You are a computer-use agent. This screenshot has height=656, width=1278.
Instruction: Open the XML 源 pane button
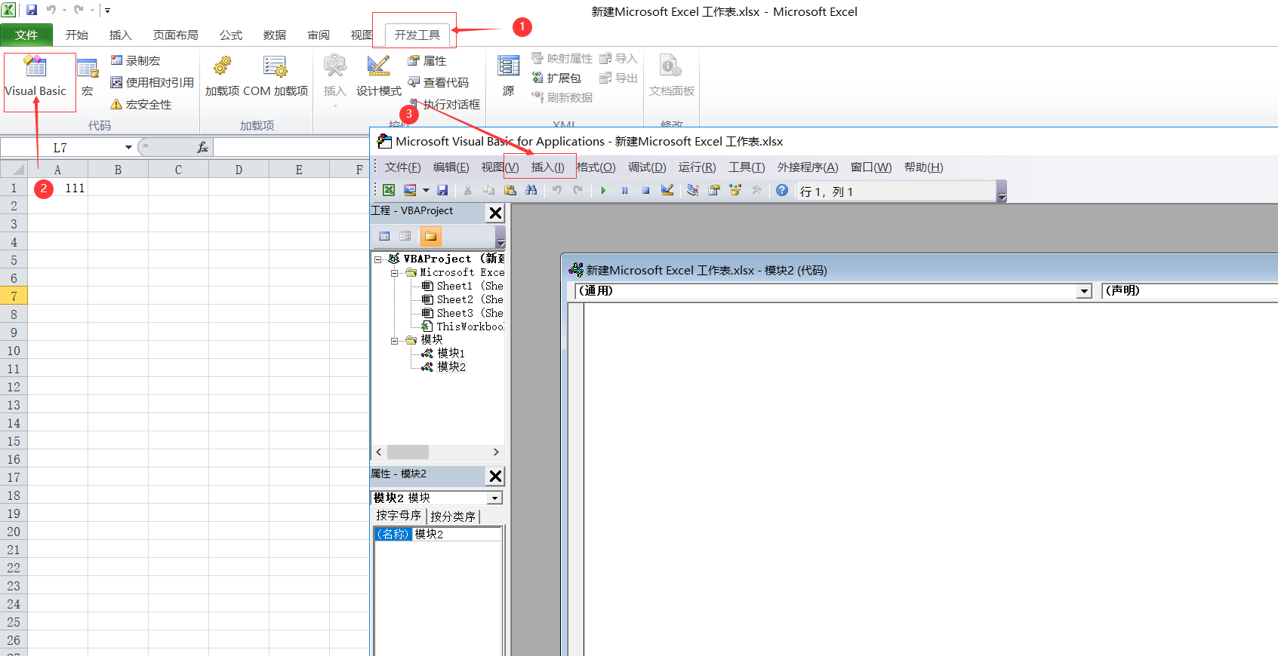(509, 78)
